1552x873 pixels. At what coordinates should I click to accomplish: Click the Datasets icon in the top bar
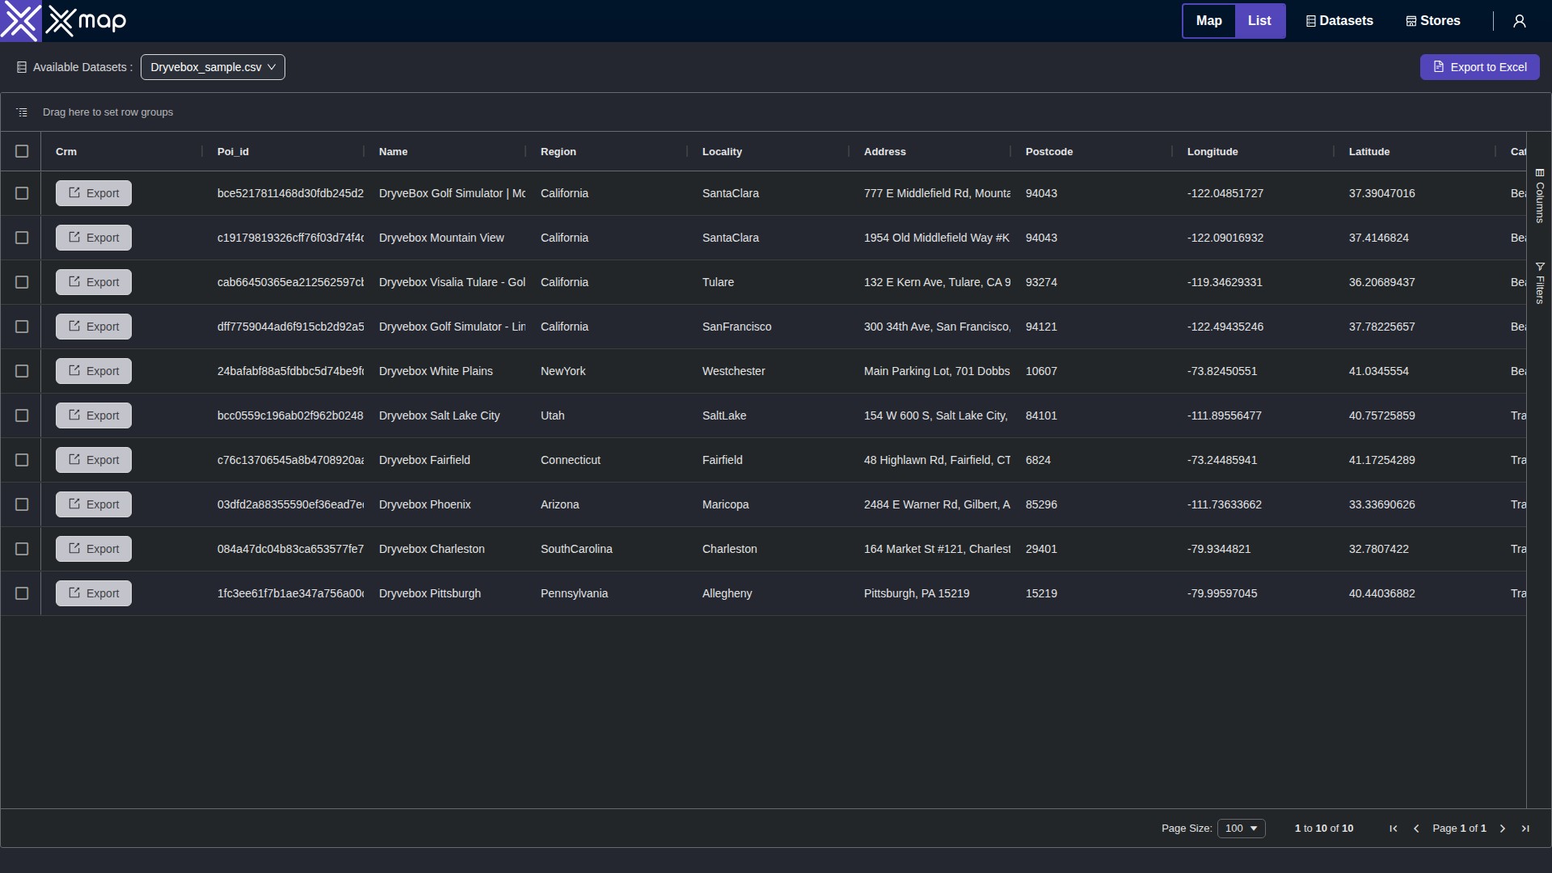point(1339,21)
